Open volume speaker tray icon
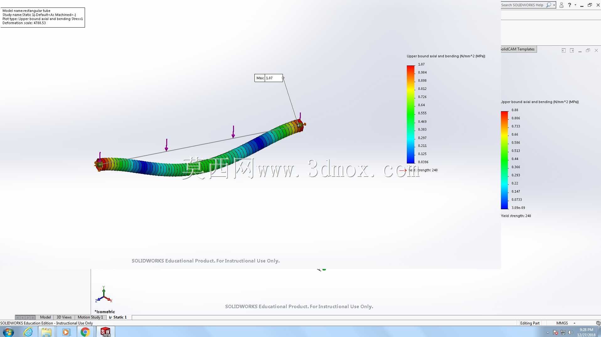The width and height of the screenshot is (601, 337). (x=571, y=332)
